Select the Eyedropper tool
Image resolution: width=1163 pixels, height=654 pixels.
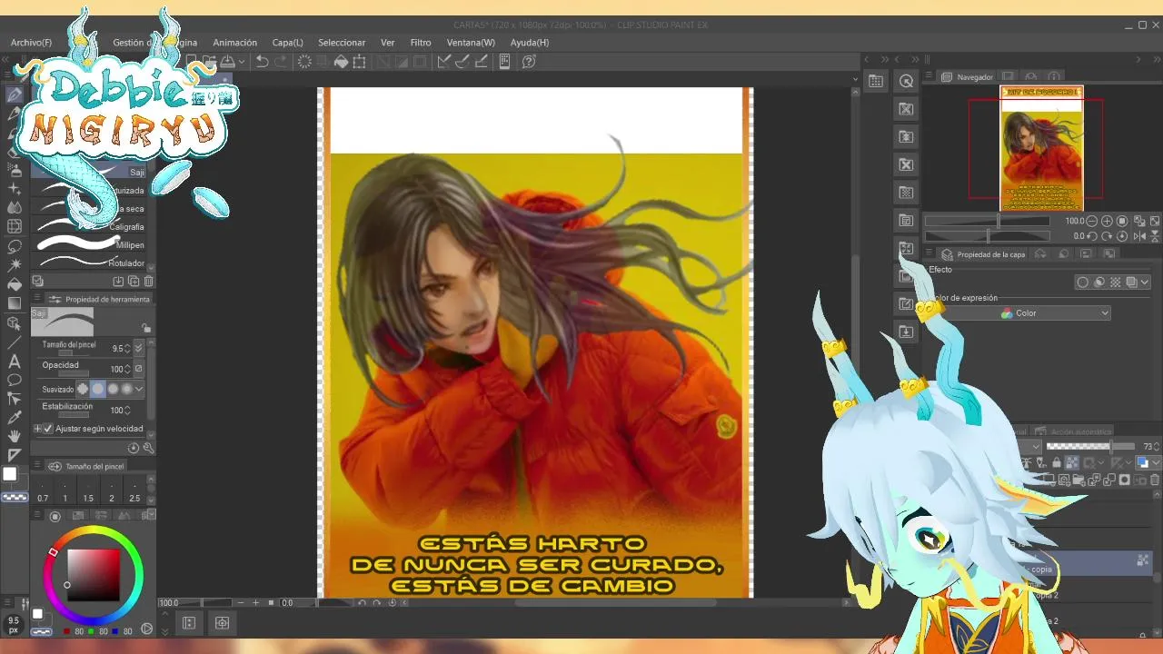pos(15,418)
